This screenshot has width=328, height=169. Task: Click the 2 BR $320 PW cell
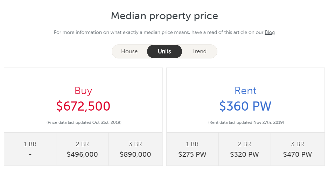245,149
